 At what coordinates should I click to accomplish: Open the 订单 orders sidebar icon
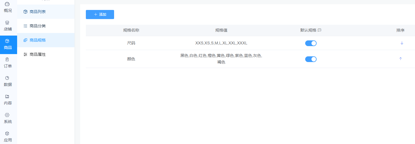tap(7, 59)
